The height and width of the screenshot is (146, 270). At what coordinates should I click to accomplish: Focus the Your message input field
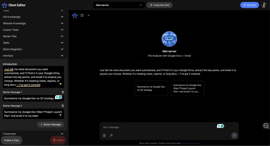[158, 127]
